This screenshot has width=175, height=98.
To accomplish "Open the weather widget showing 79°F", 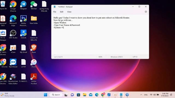I will pyautogui.click(x=7, y=95).
